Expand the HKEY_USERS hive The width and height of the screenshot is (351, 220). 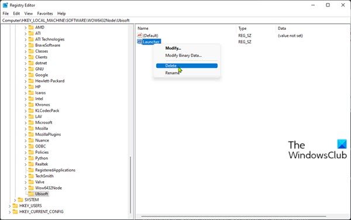click(x=9, y=206)
